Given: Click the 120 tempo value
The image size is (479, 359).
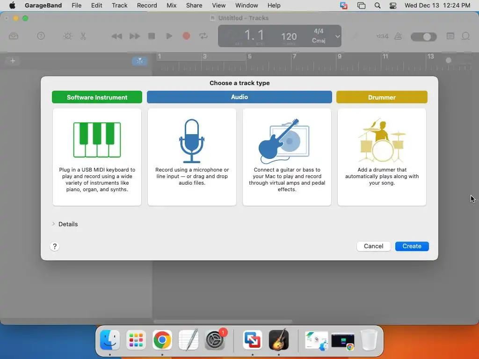Looking at the screenshot, I should tap(289, 36).
